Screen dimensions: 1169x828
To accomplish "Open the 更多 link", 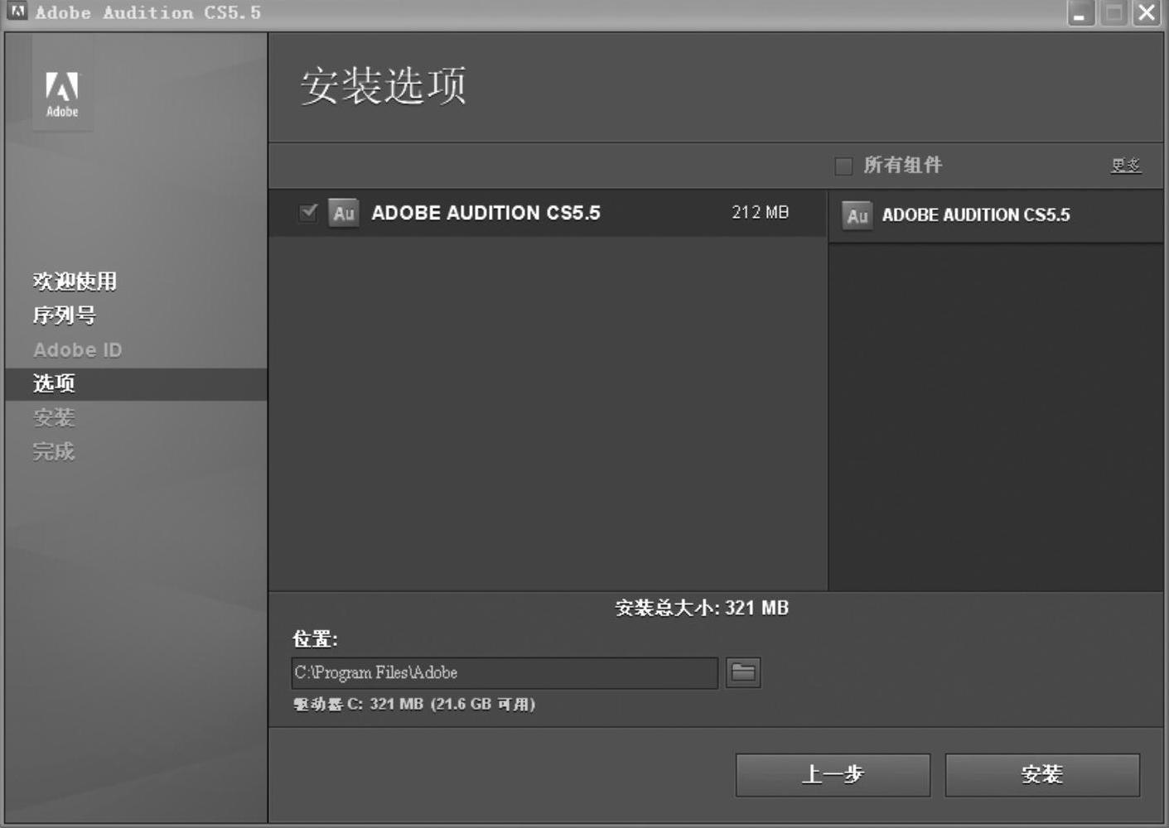I will click(x=1126, y=166).
